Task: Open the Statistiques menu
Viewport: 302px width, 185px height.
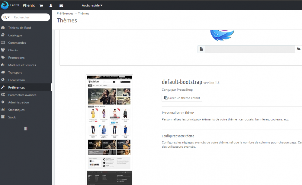Action: [x=26, y=110]
